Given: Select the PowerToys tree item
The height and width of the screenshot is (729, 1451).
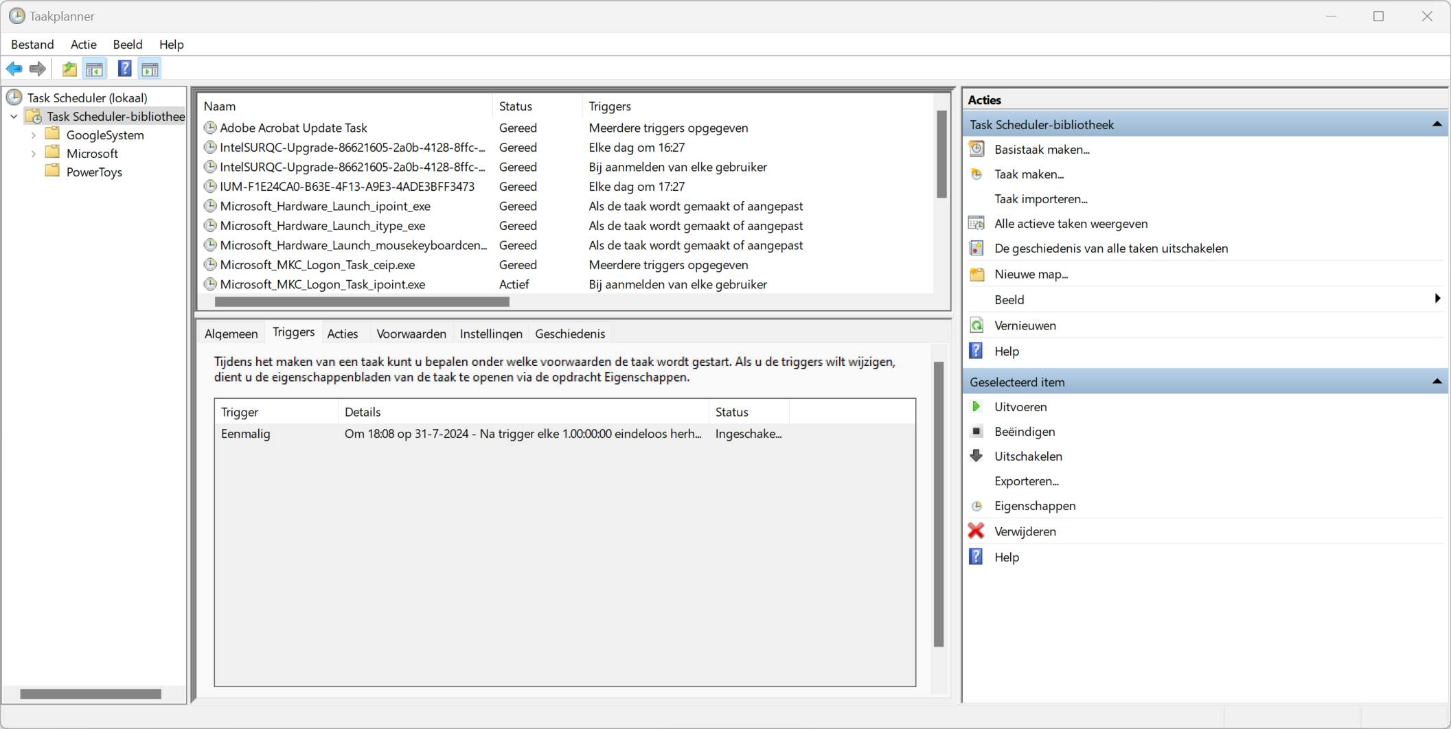Looking at the screenshot, I should coord(94,172).
